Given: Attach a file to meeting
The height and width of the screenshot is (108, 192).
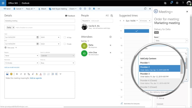Looking at the screenshot, I should (x=42, y=9).
